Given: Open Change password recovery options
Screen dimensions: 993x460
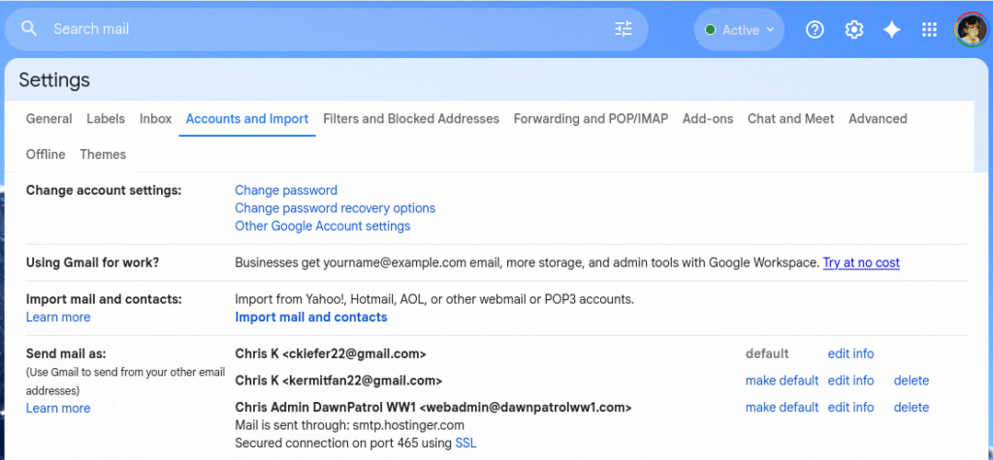Looking at the screenshot, I should pyautogui.click(x=335, y=208).
